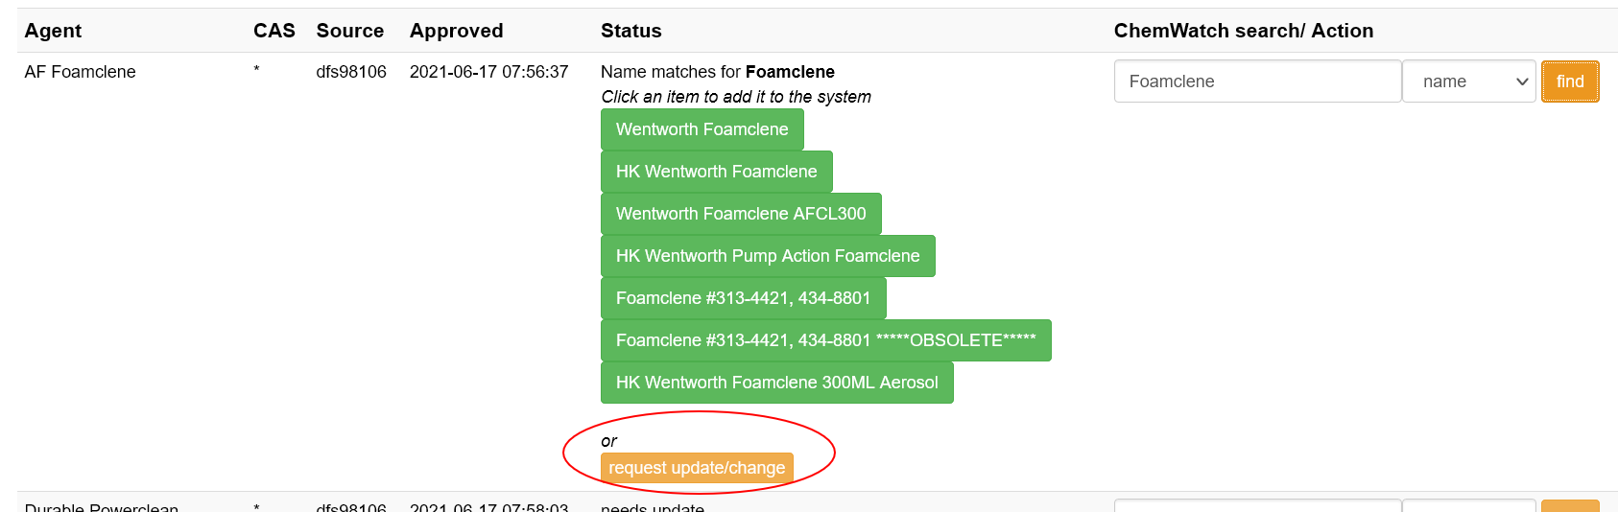Select the OBSOLETE Foamclene entry
1618x512 pixels.
tap(825, 340)
